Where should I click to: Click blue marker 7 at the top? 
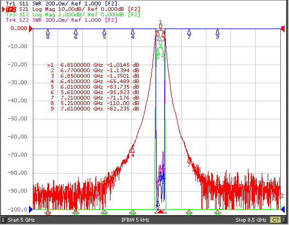click(x=189, y=34)
